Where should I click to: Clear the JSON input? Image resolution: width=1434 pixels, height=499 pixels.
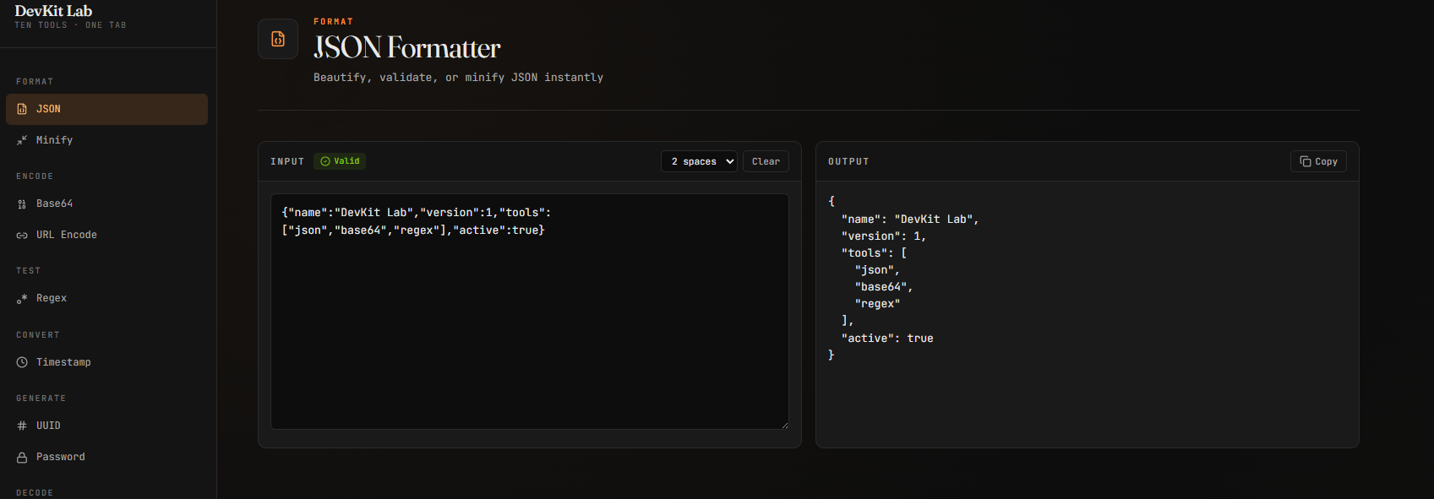[x=766, y=161]
